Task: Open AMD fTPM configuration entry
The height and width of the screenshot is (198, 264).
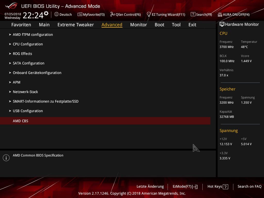Action: point(33,35)
